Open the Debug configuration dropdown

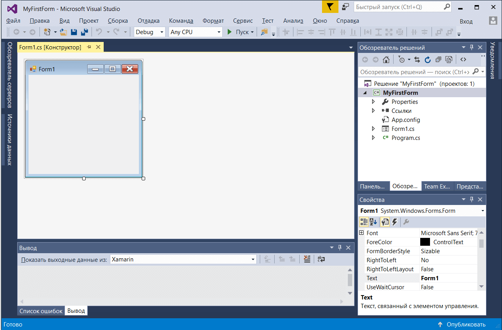tap(161, 32)
